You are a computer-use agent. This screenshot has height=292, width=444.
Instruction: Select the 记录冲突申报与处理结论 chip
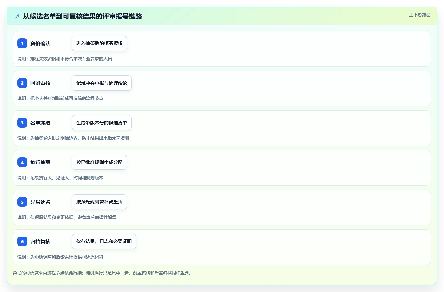pos(102,83)
